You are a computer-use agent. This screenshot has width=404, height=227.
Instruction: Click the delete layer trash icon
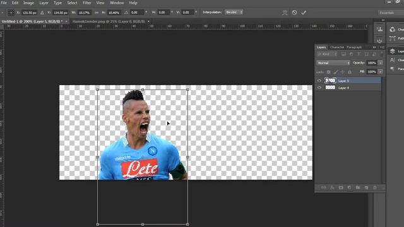(x=375, y=188)
